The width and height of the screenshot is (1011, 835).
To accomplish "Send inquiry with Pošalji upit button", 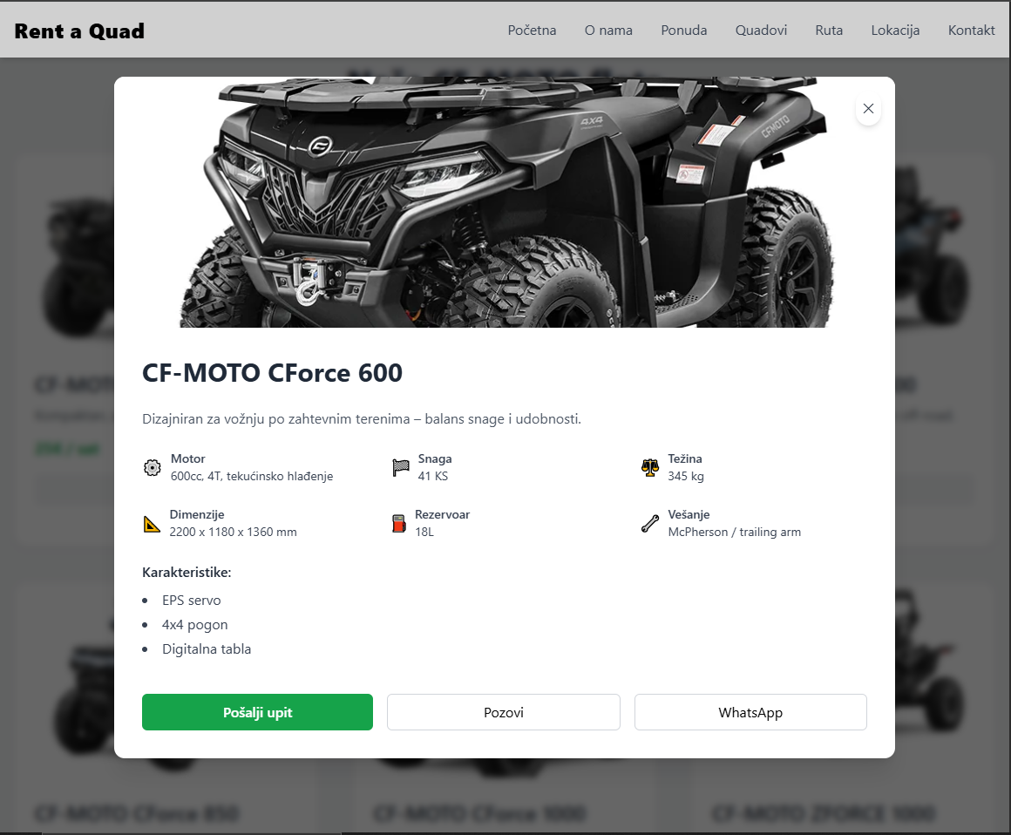I will coord(257,712).
